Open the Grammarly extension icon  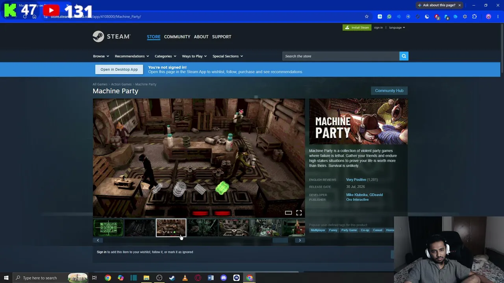point(389,17)
